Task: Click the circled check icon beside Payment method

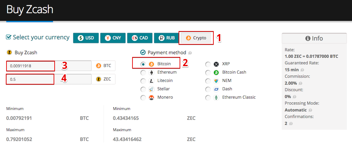Action: [143, 53]
